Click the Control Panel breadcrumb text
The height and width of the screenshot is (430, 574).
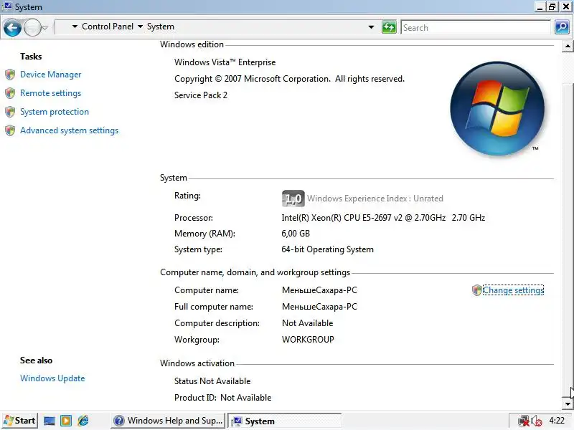tap(108, 27)
